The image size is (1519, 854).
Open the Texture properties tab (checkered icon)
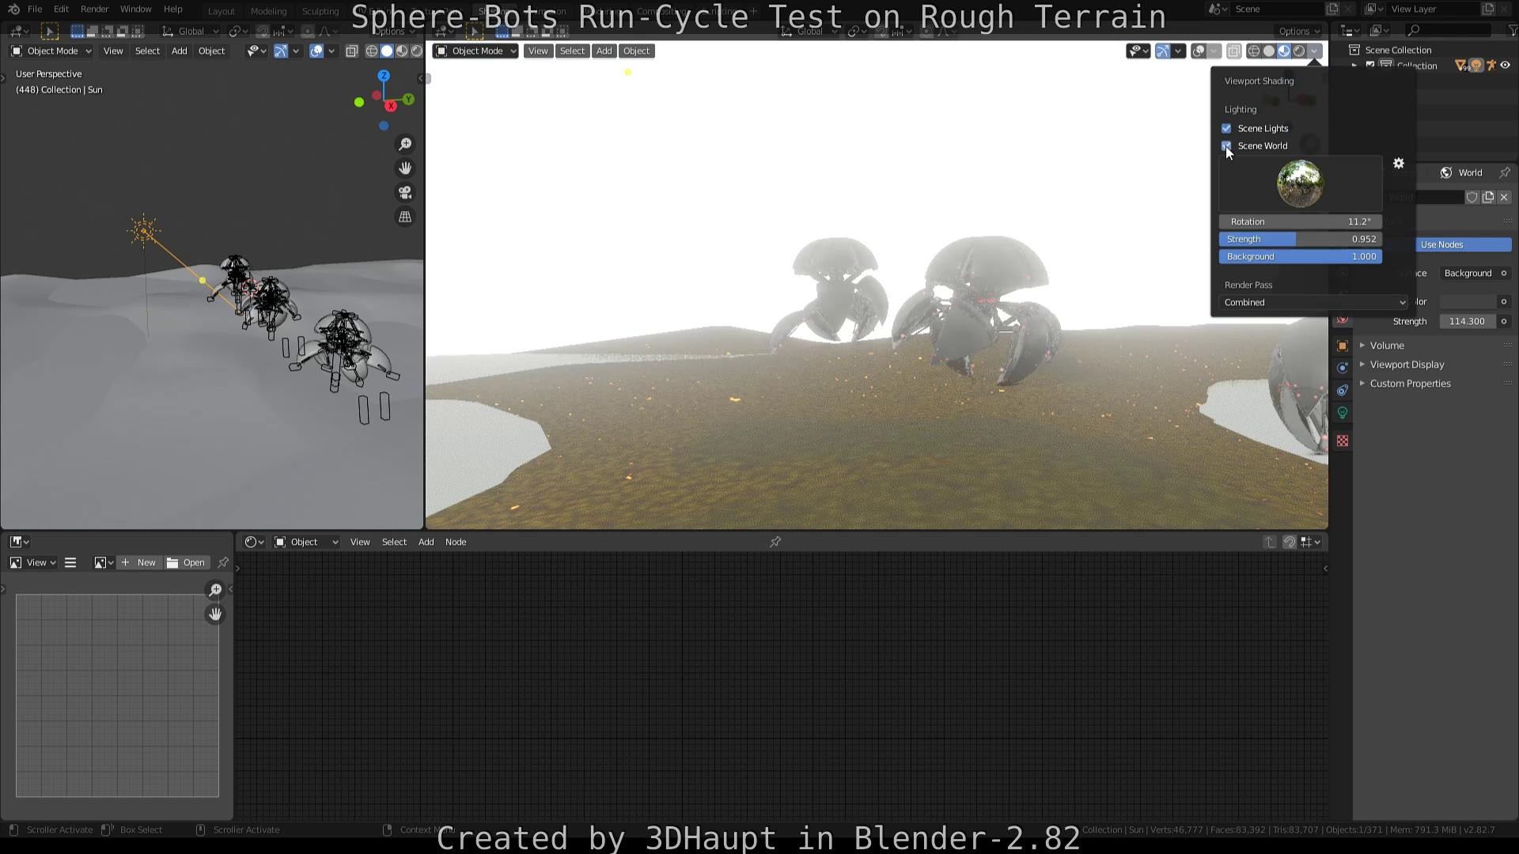pos(1342,440)
